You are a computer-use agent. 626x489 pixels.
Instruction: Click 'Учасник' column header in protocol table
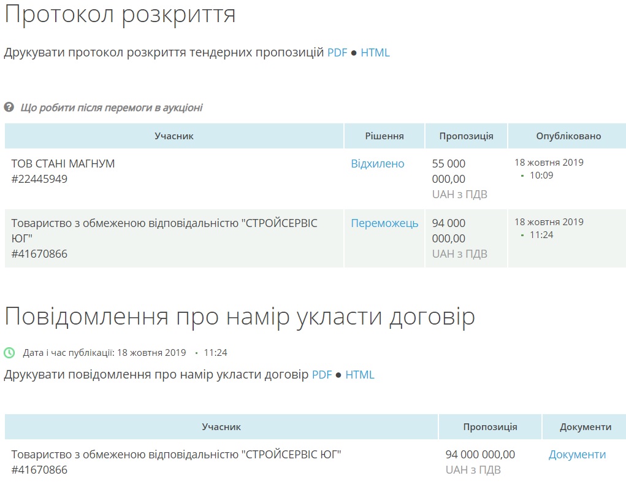pyautogui.click(x=174, y=136)
